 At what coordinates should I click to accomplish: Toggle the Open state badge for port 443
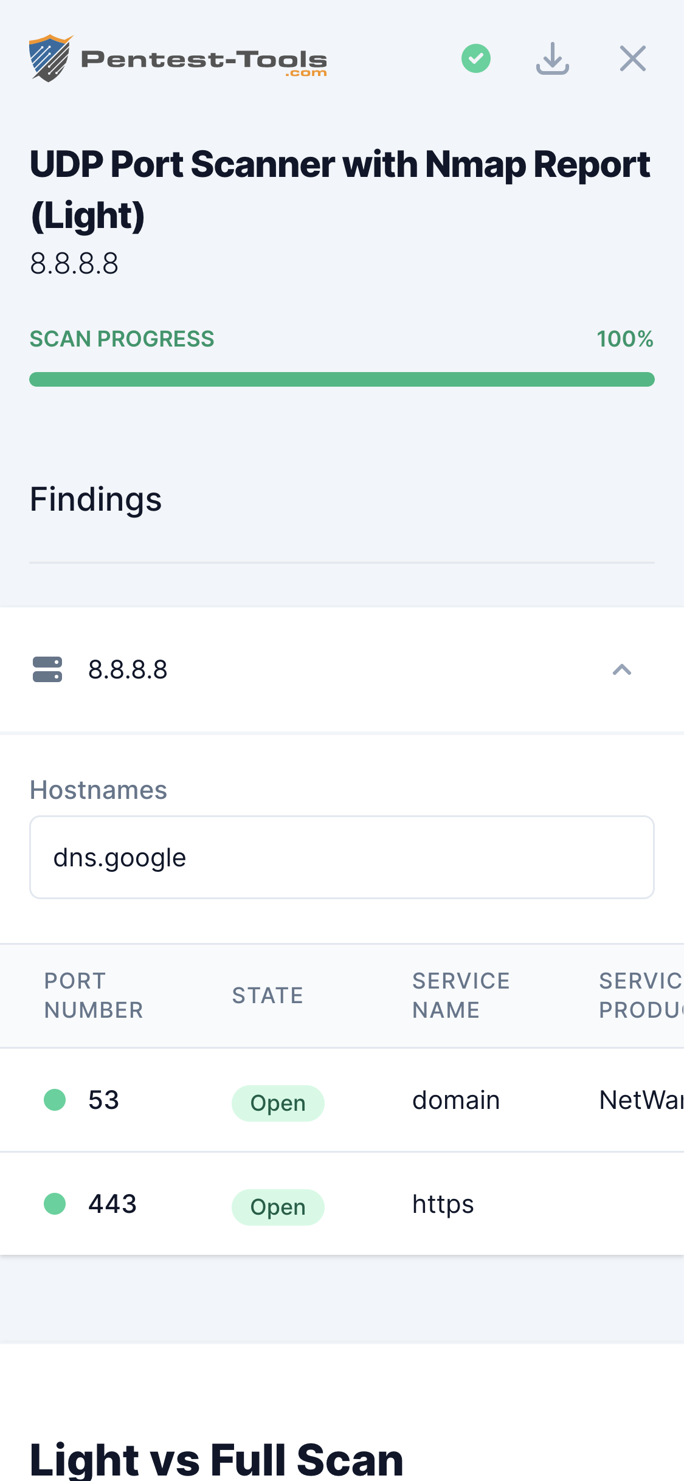pos(277,1207)
